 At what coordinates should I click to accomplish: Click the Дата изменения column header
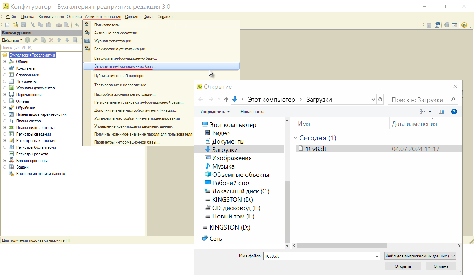pyautogui.click(x=415, y=124)
